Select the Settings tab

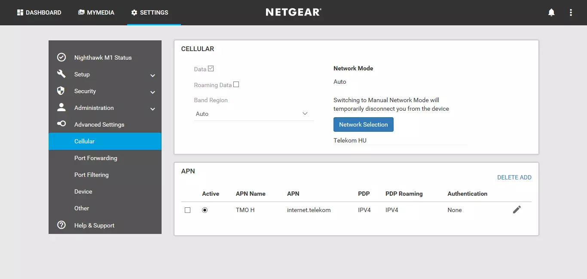pos(150,12)
